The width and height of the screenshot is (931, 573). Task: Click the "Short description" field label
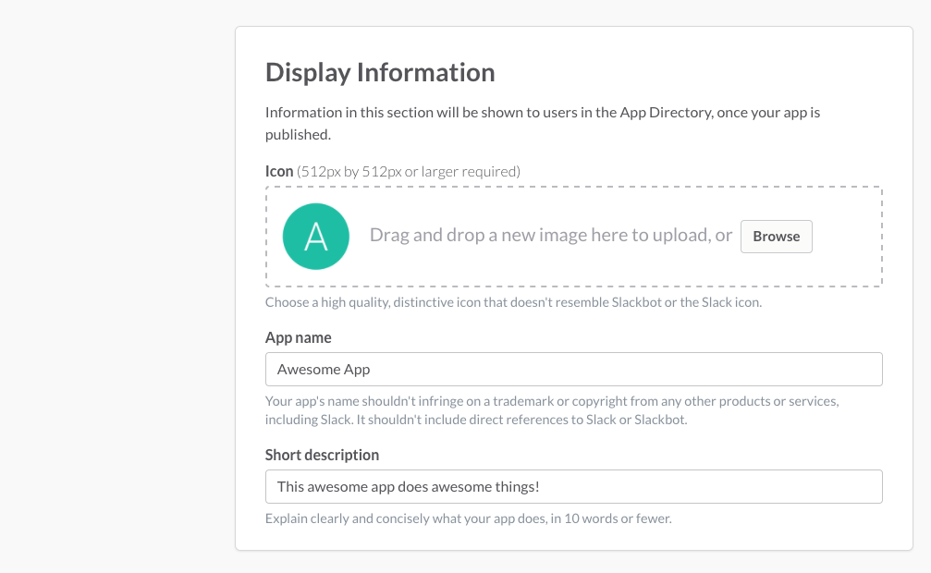pos(322,455)
